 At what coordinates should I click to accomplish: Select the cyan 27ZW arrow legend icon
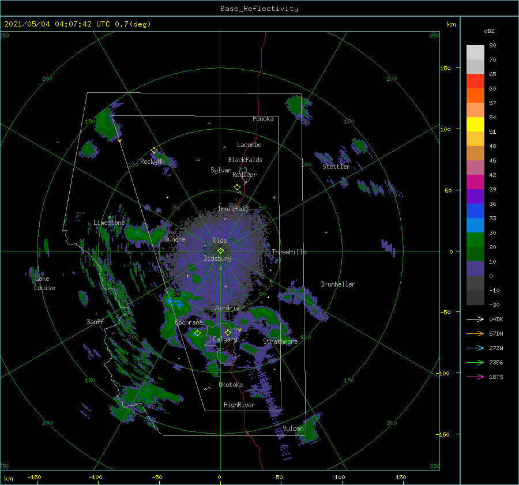(x=475, y=348)
